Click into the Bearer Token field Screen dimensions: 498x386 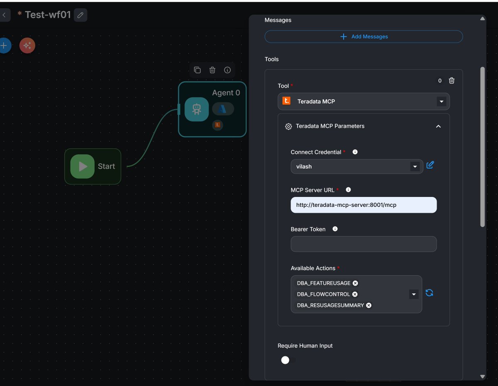point(364,244)
